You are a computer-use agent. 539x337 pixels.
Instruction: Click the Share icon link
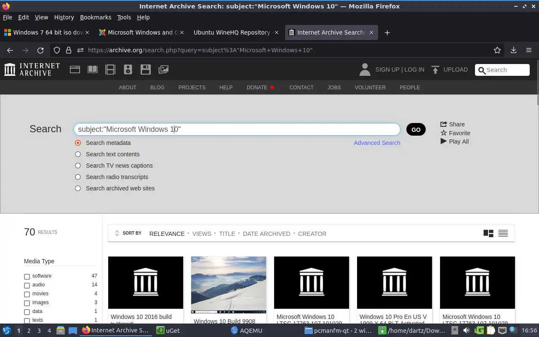click(x=443, y=124)
